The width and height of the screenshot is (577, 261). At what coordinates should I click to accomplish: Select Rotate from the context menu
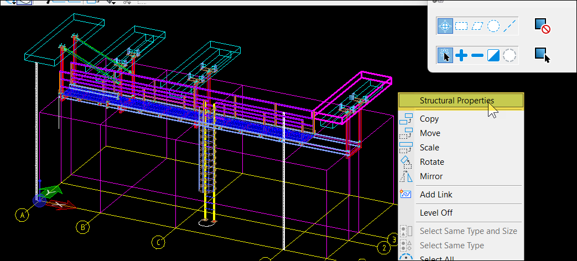click(432, 162)
